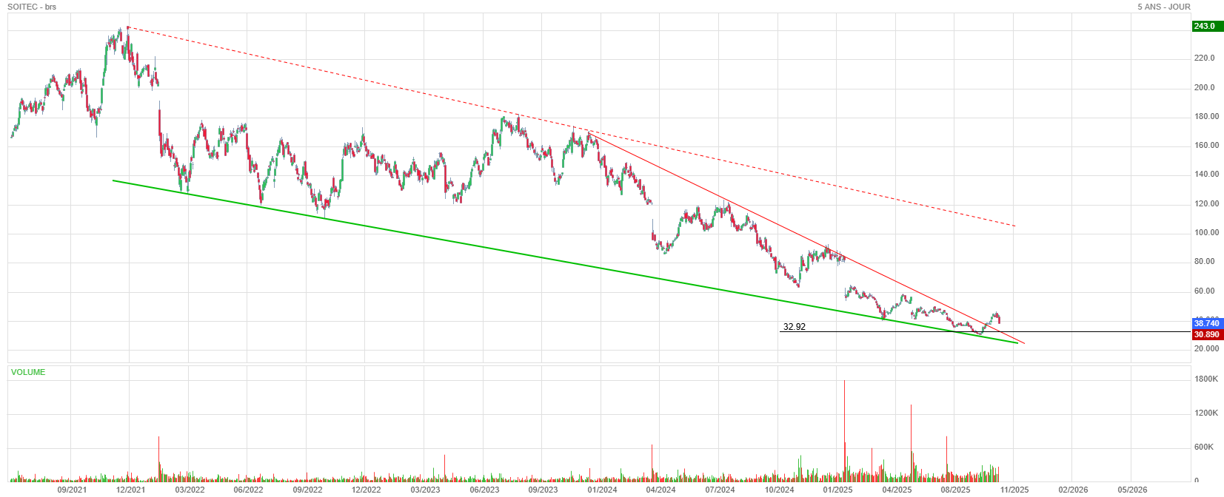Click the 5 ANS - JOUR period label

1164,7
